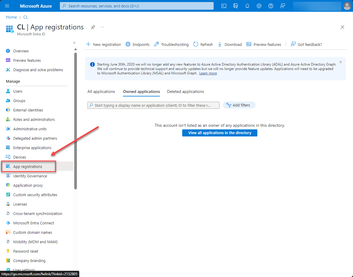Close the App registrations blade
This screenshot has height=277, width=353.
[x=342, y=27]
